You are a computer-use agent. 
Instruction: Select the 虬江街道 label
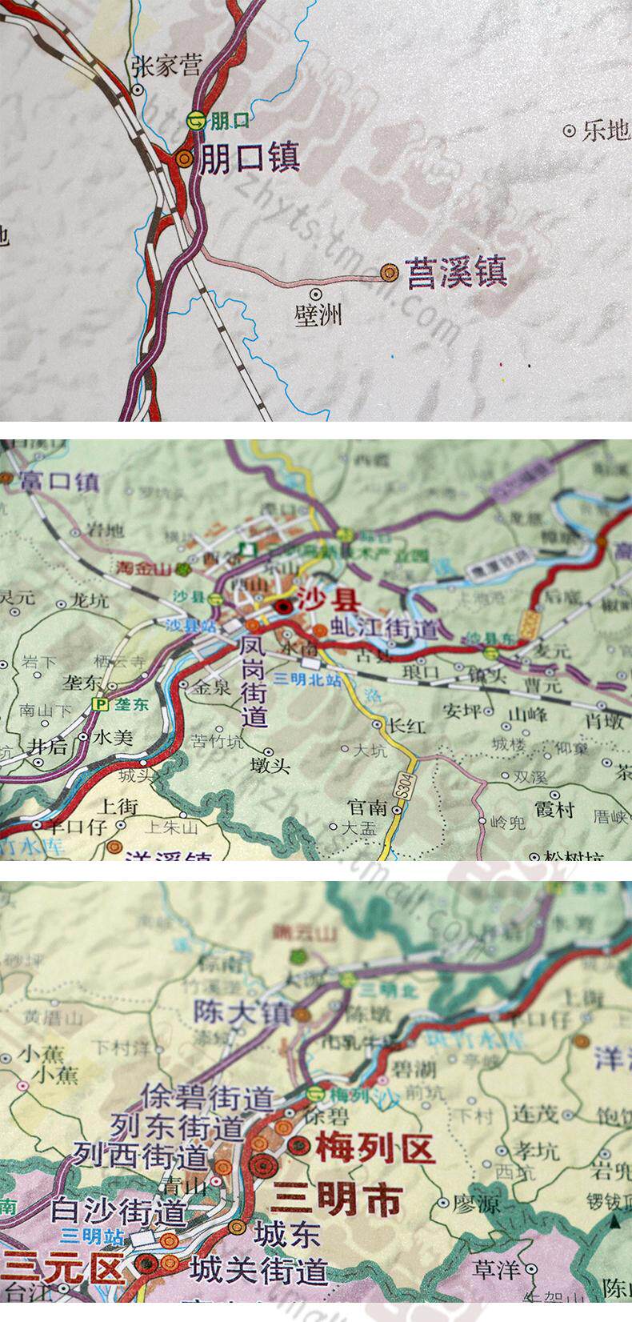[383, 629]
